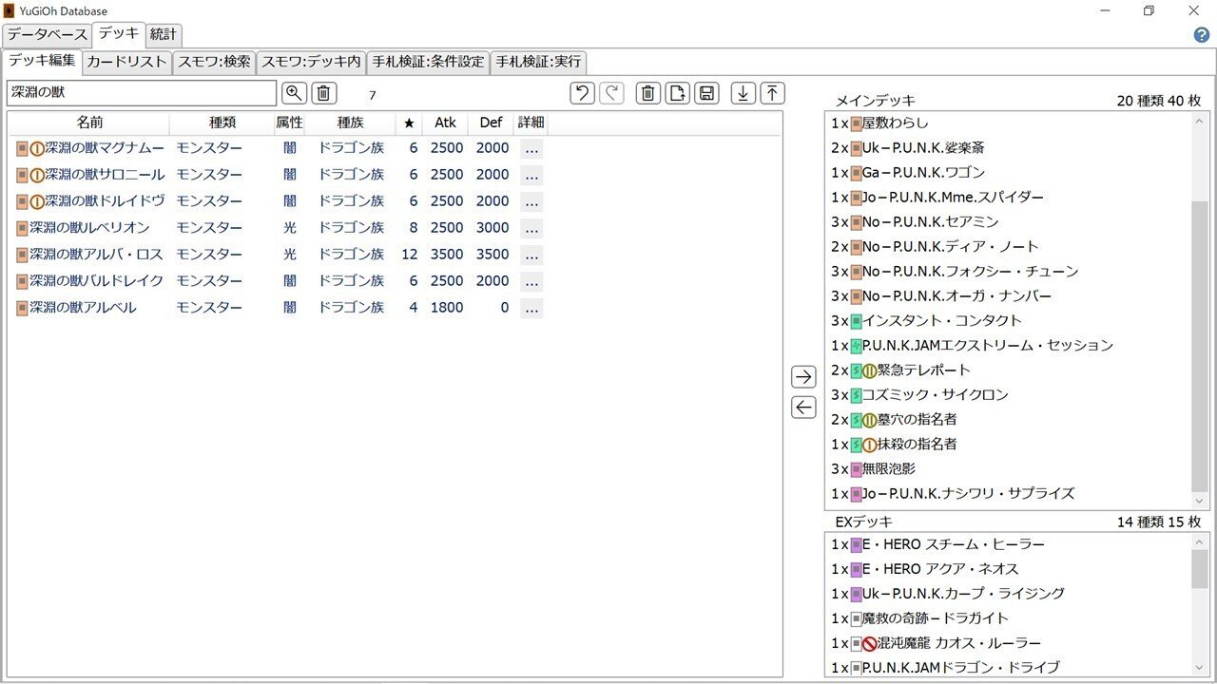Click the greyed-out redo arrow button

611,93
